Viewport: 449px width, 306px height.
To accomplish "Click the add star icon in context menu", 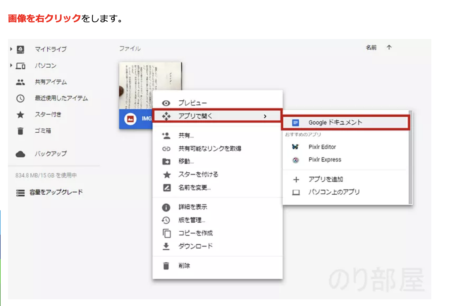I will [167, 175].
